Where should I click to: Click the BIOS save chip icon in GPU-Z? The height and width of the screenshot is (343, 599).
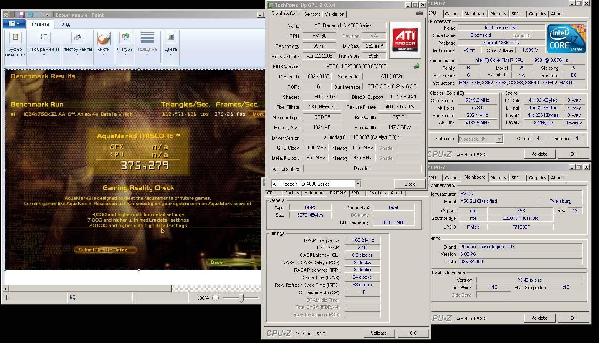(x=416, y=66)
